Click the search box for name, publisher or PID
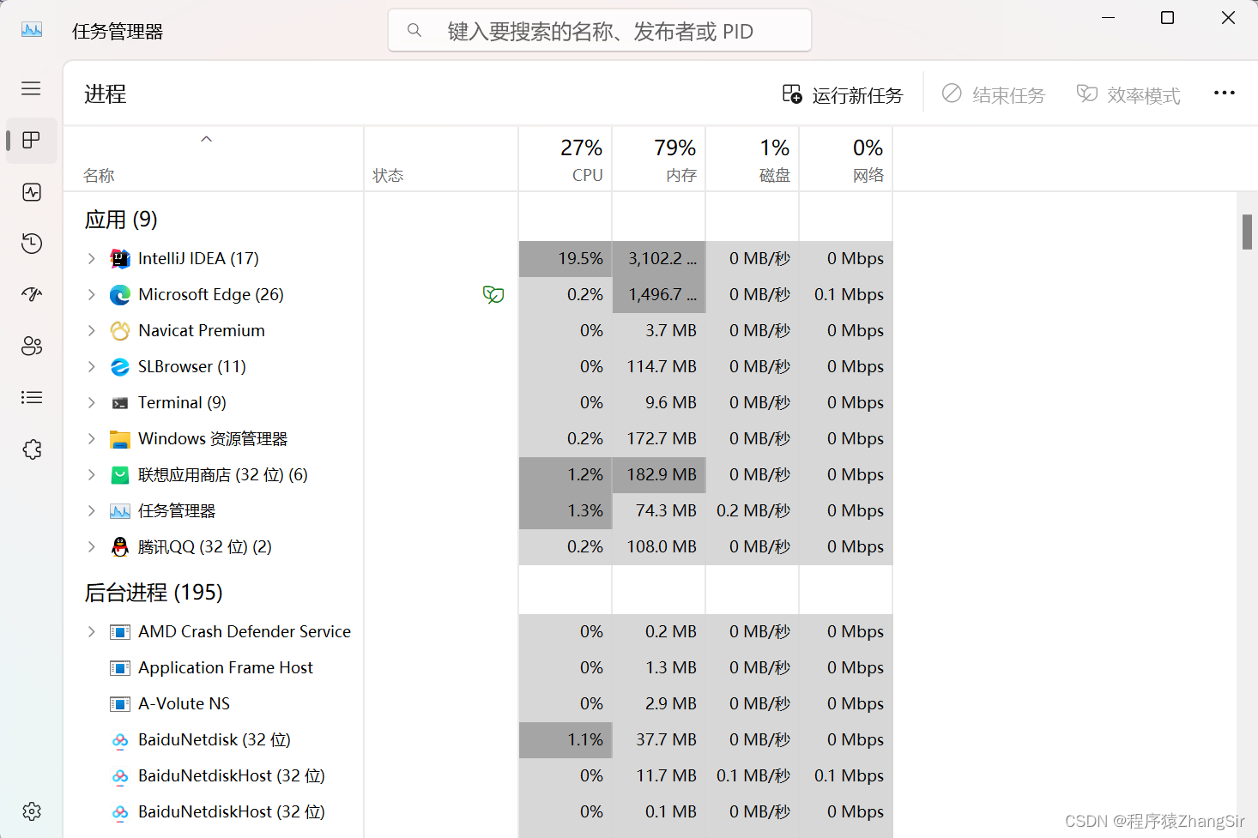Screen dimensions: 1258x838 point(600,31)
